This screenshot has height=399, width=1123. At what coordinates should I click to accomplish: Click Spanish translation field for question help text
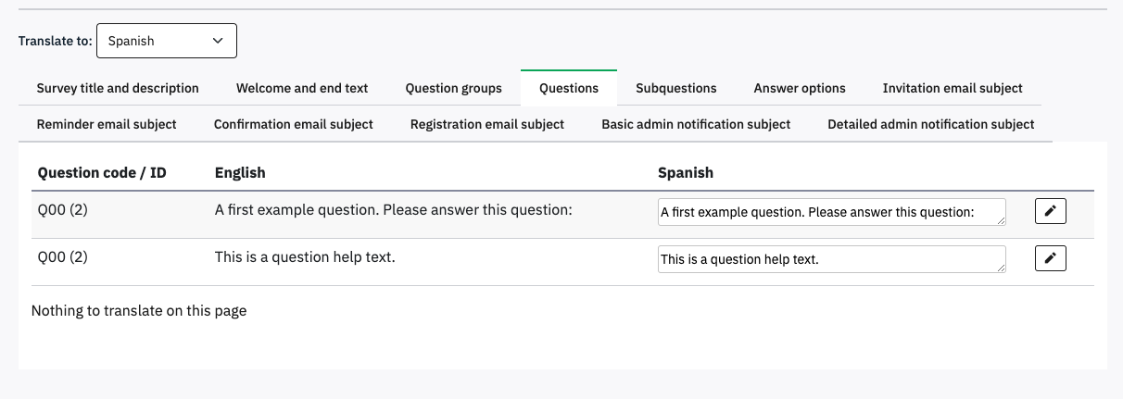pyautogui.click(x=825, y=259)
